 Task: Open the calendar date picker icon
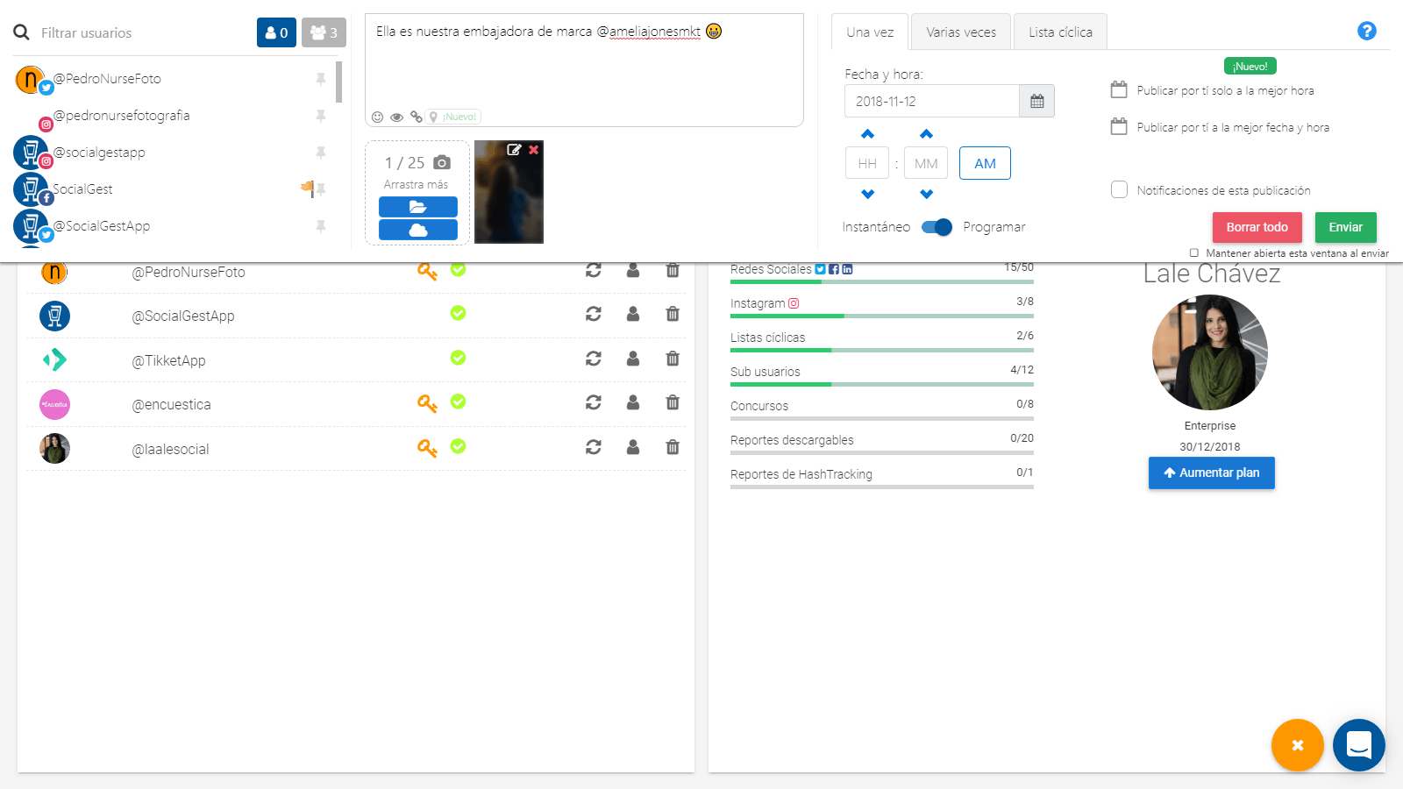(x=1036, y=101)
